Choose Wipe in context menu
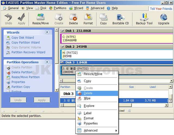The height and width of the screenshot is (135, 174). tap(97, 98)
